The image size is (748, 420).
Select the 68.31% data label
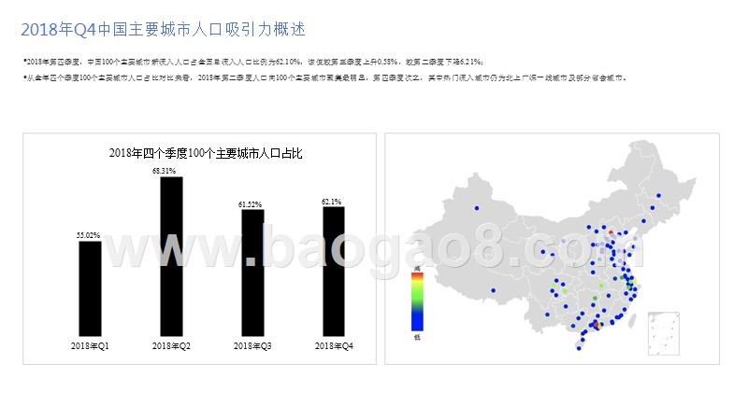pyautogui.click(x=165, y=171)
